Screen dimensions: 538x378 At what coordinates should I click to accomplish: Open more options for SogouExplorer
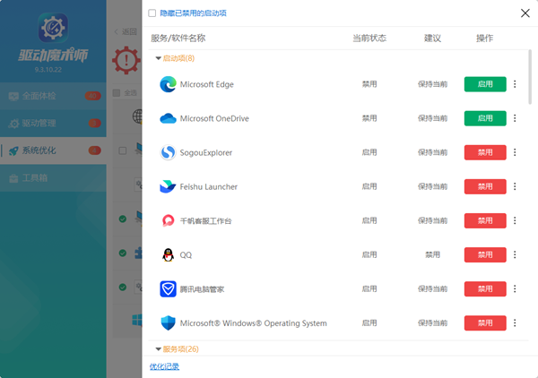(x=515, y=152)
